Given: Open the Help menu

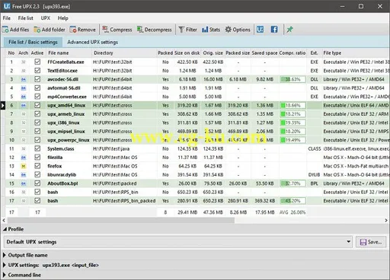Looking at the screenshot, I should coord(62,18).
